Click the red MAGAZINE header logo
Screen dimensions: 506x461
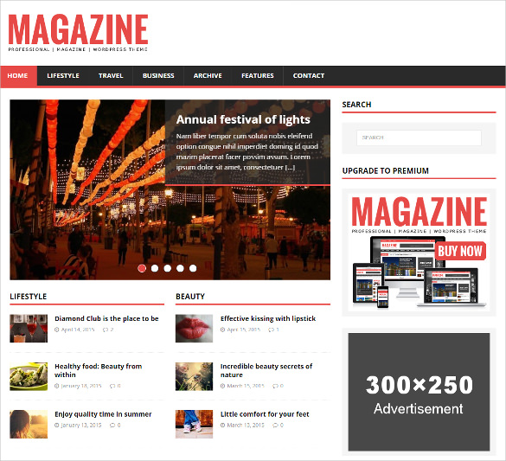coord(78,32)
